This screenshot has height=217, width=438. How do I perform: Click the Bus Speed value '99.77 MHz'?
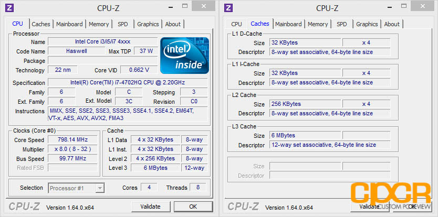pos(72,158)
